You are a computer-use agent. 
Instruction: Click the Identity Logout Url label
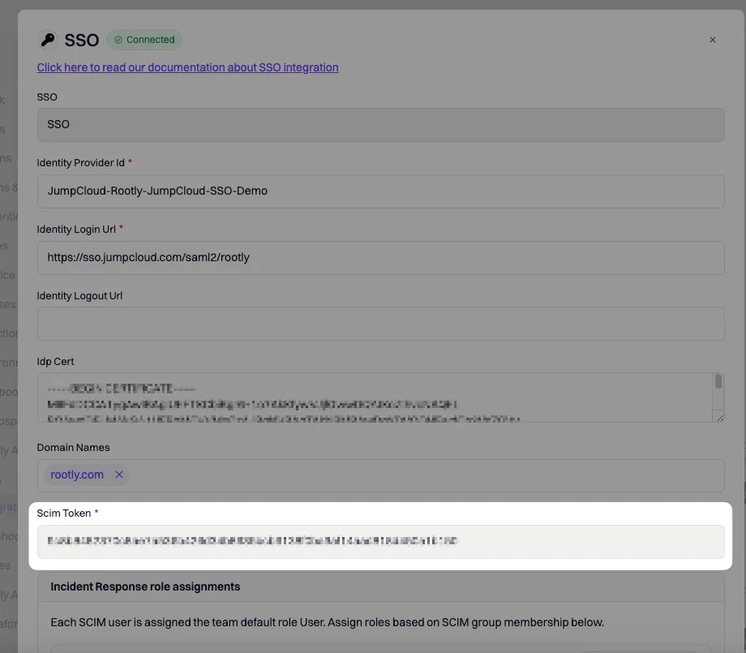pyautogui.click(x=79, y=295)
